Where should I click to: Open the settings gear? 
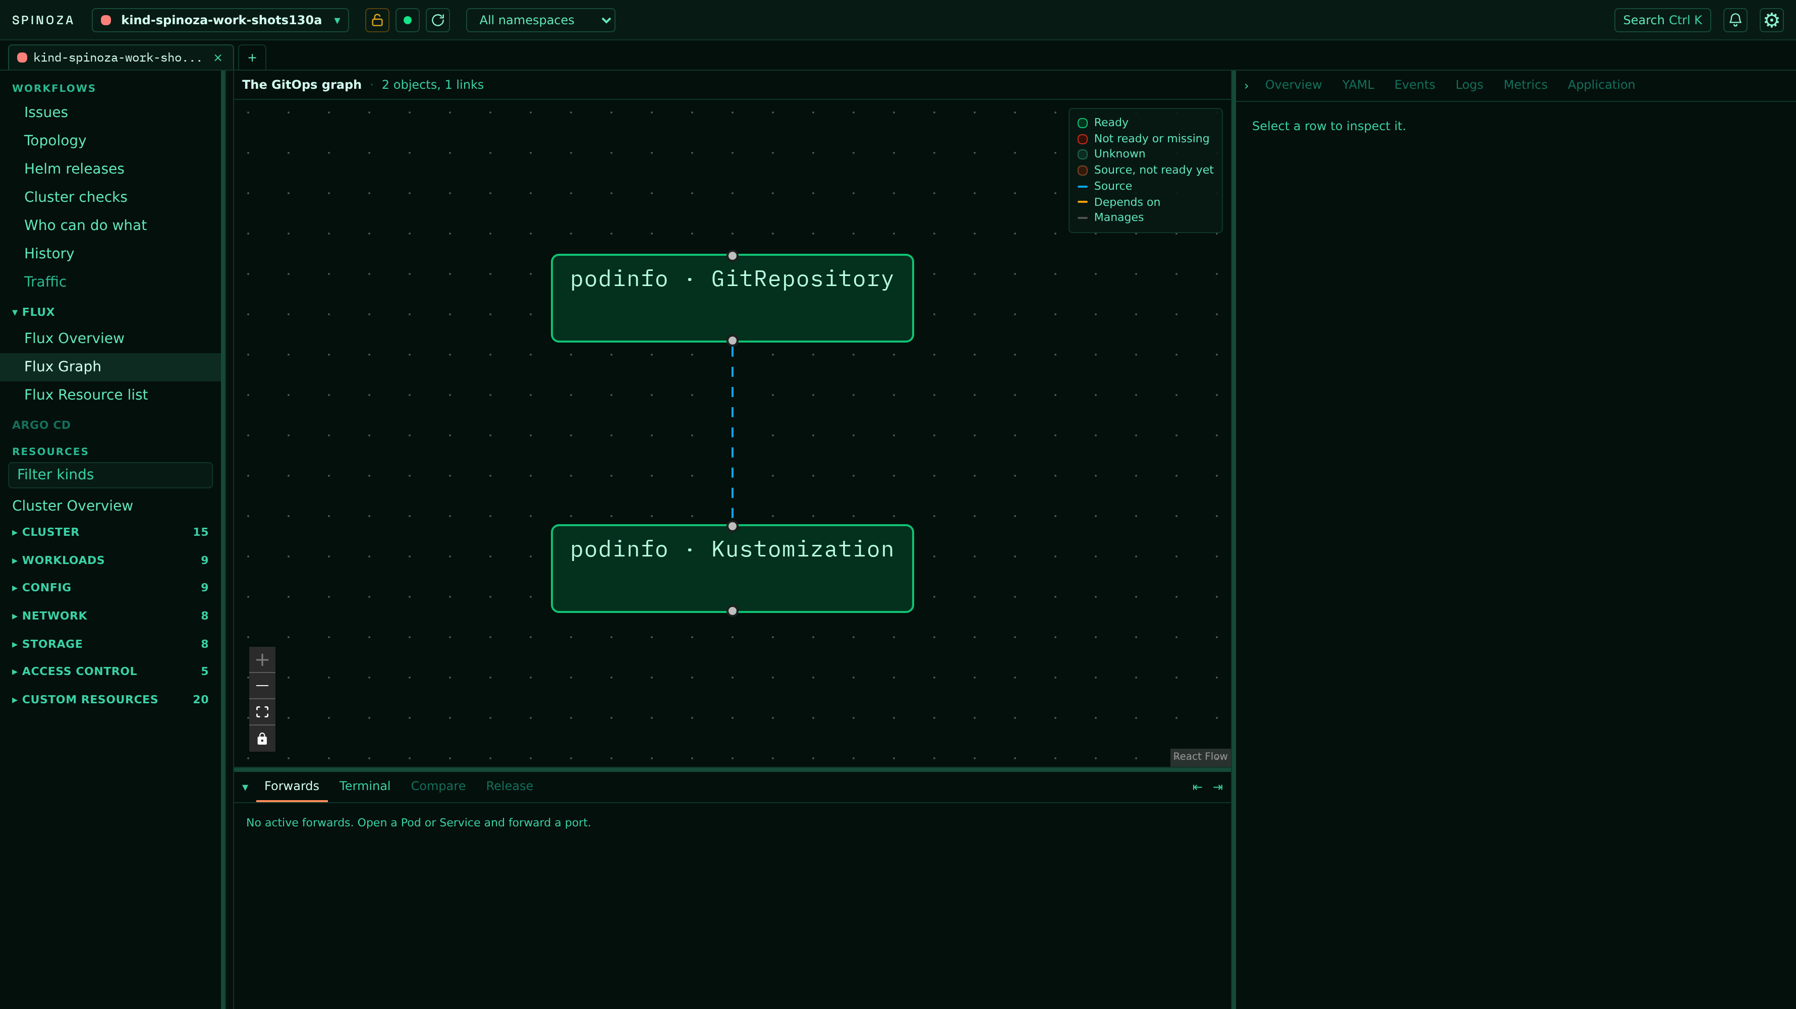pyautogui.click(x=1772, y=20)
